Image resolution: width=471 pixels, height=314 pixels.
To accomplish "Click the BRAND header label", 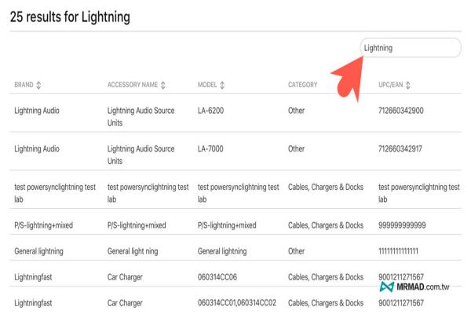I will [x=24, y=85].
